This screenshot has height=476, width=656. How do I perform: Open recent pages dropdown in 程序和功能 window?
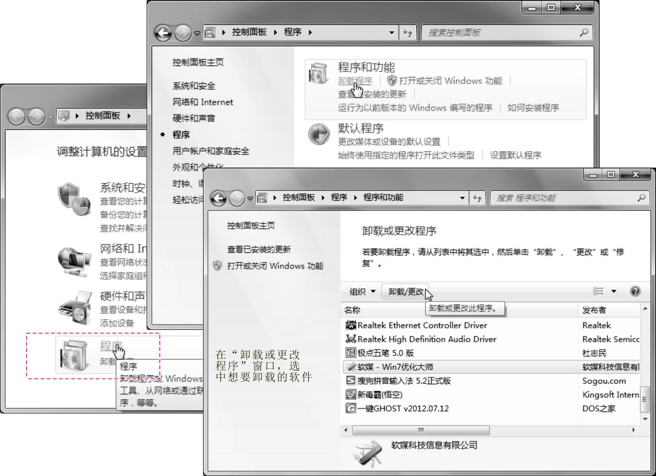coord(250,198)
